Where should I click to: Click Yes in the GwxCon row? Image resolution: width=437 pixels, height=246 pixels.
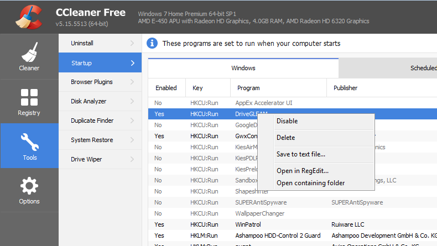pos(159,136)
